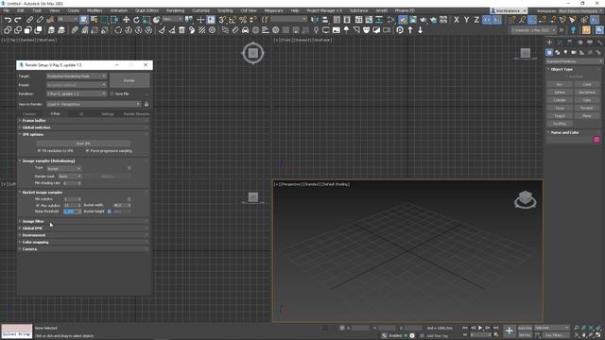This screenshot has height=340, width=605.
Task: Click the Perspective viewport ViewCube
Action: tap(526, 199)
